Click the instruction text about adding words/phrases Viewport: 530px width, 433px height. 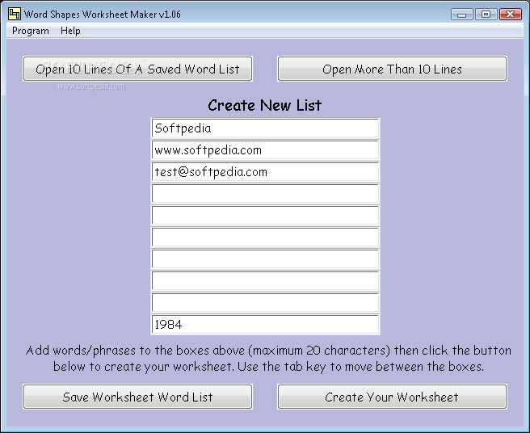coord(268,359)
